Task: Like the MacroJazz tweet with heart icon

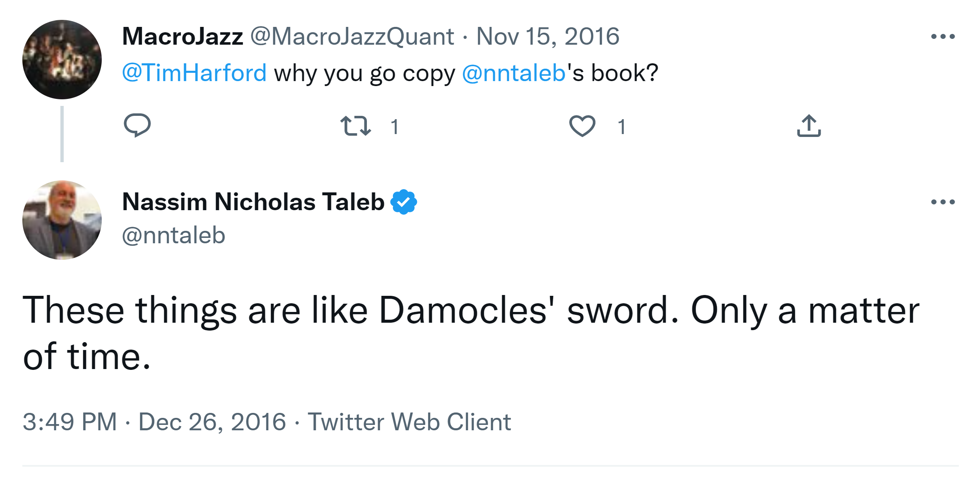Action: 582,126
